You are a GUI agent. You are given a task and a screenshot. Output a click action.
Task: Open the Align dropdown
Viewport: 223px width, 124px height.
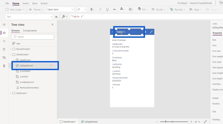(196, 9)
